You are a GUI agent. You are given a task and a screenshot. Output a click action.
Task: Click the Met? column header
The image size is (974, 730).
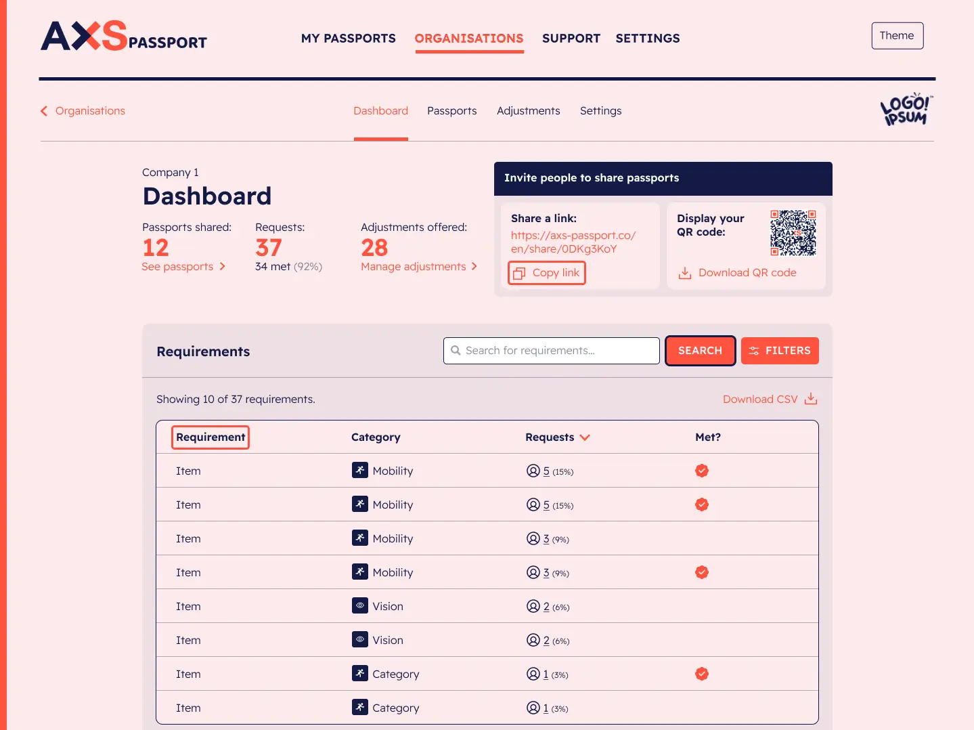point(708,437)
